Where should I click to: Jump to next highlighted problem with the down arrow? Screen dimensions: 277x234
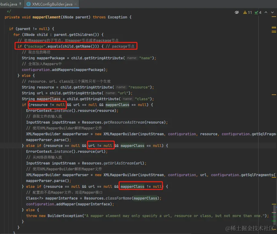[272, 12]
